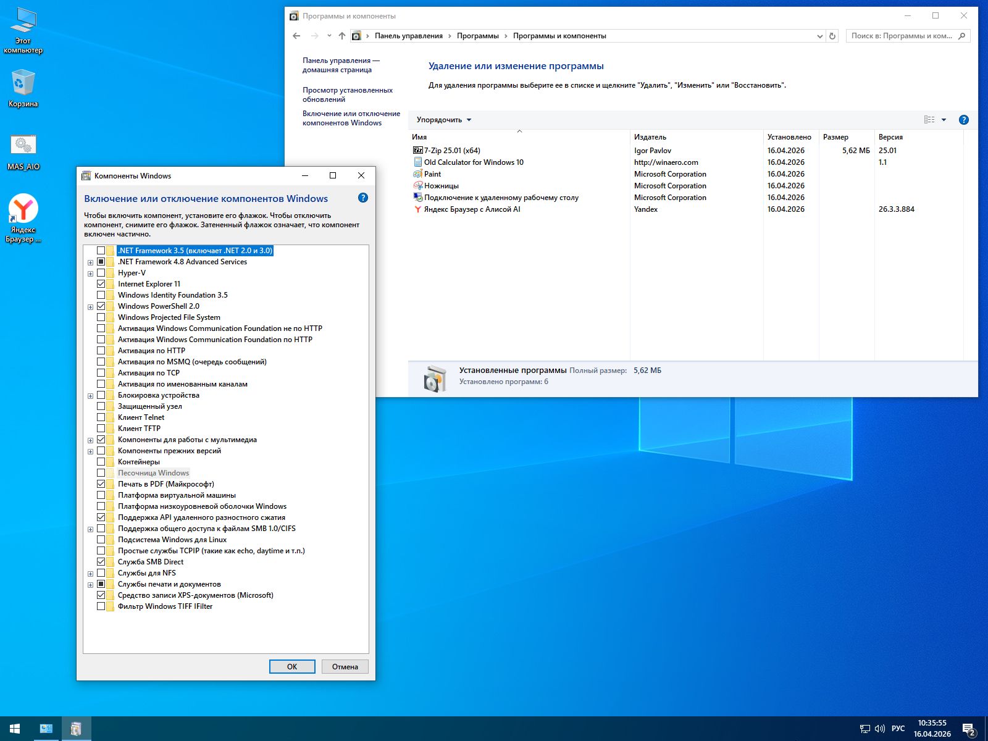The image size is (988, 741).
Task: Open the volume icon in the system tray
Action: point(880,729)
